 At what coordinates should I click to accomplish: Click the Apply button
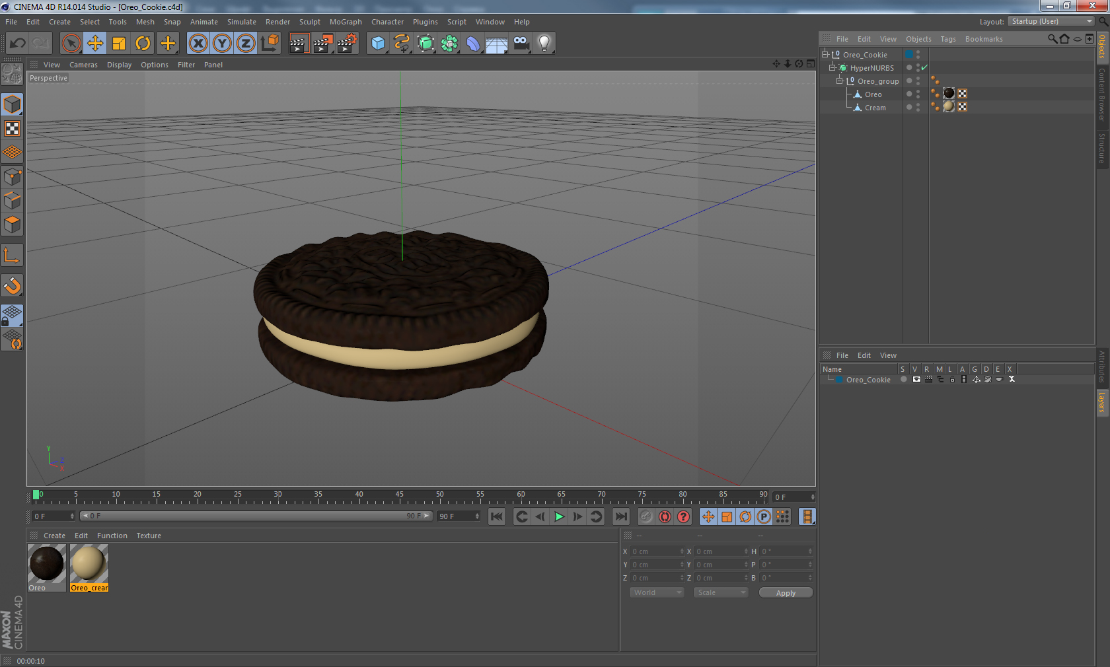pos(786,593)
